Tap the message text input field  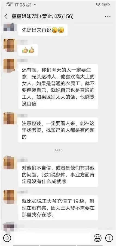[x=51, y=238]
